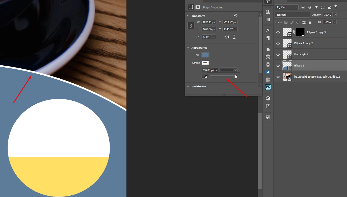
Task: Select the Rectangle 1 layer name
Action: (x=301, y=55)
